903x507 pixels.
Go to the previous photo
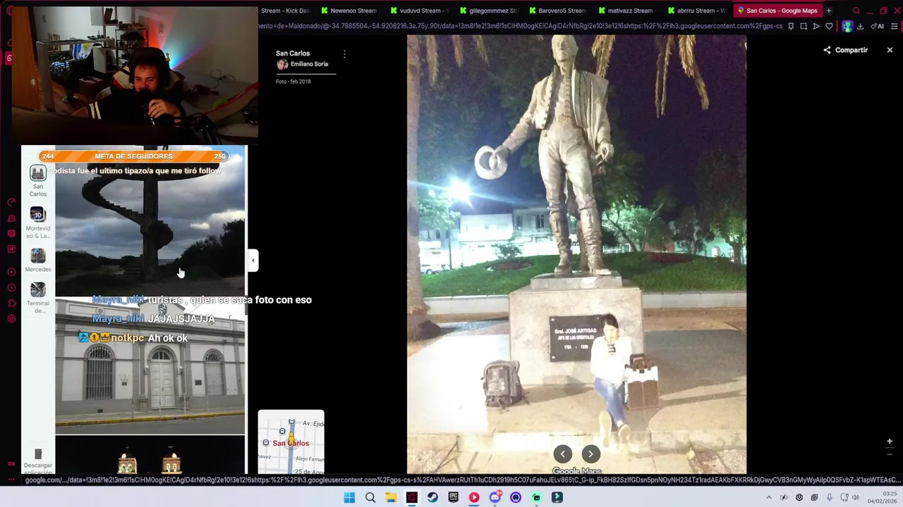pos(562,454)
